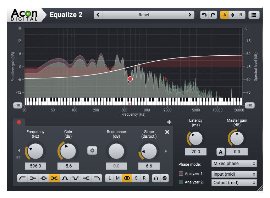Edit the 20.0 latency value field
The height and width of the screenshot is (198, 270).
tap(196, 152)
